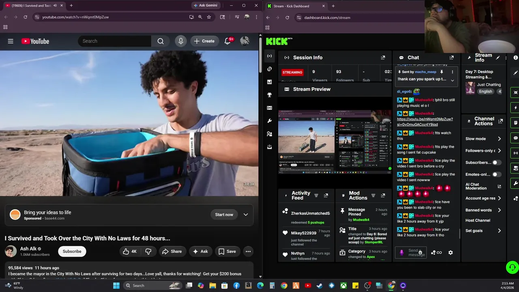519x292 pixels.
Task: Toggle Subscribers-only chat mode
Action: click(x=496, y=163)
